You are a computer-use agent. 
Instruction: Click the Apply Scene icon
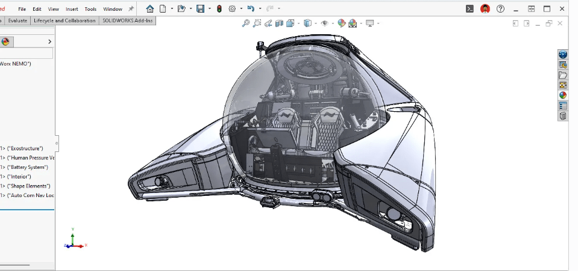click(x=353, y=23)
